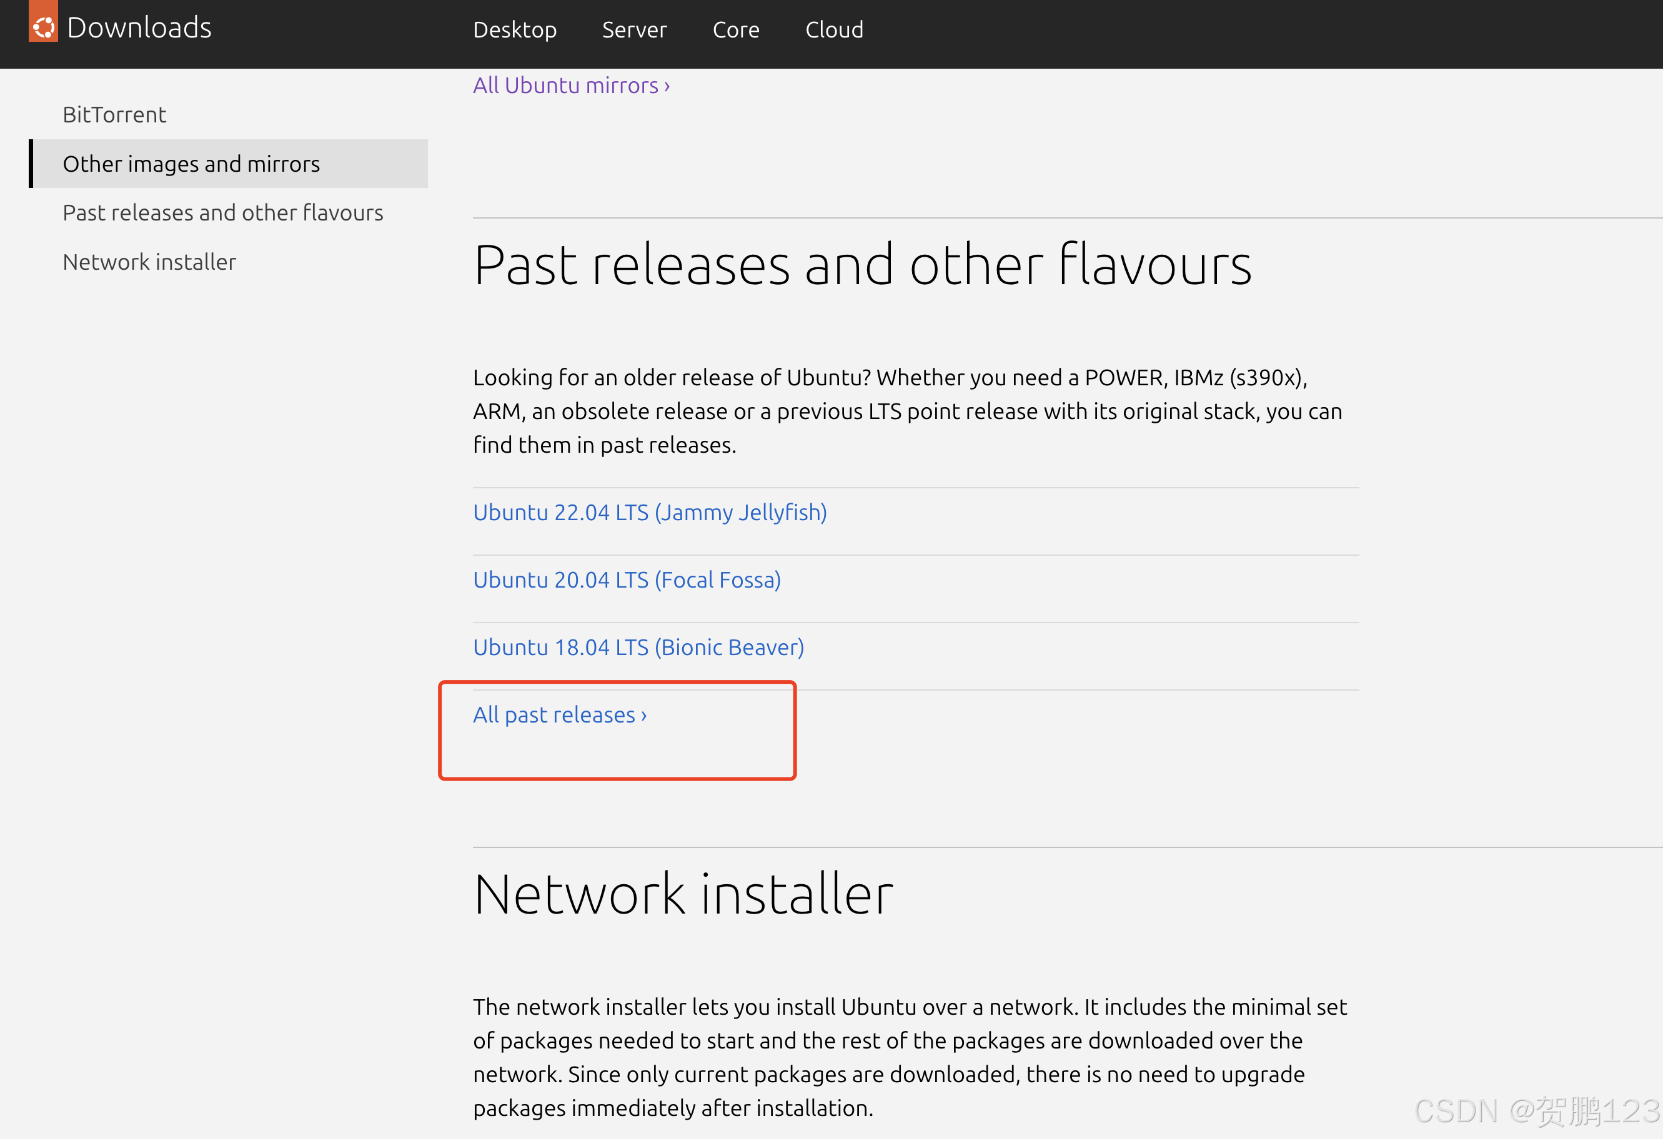Open the Server navigation item
The height and width of the screenshot is (1139, 1663).
click(634, 30)
